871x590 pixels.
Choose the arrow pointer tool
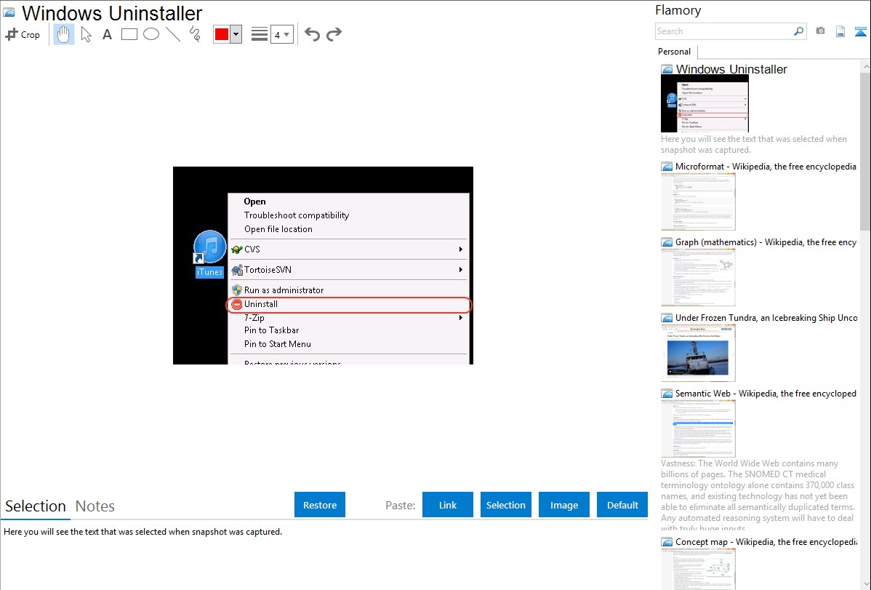[86, 34]
